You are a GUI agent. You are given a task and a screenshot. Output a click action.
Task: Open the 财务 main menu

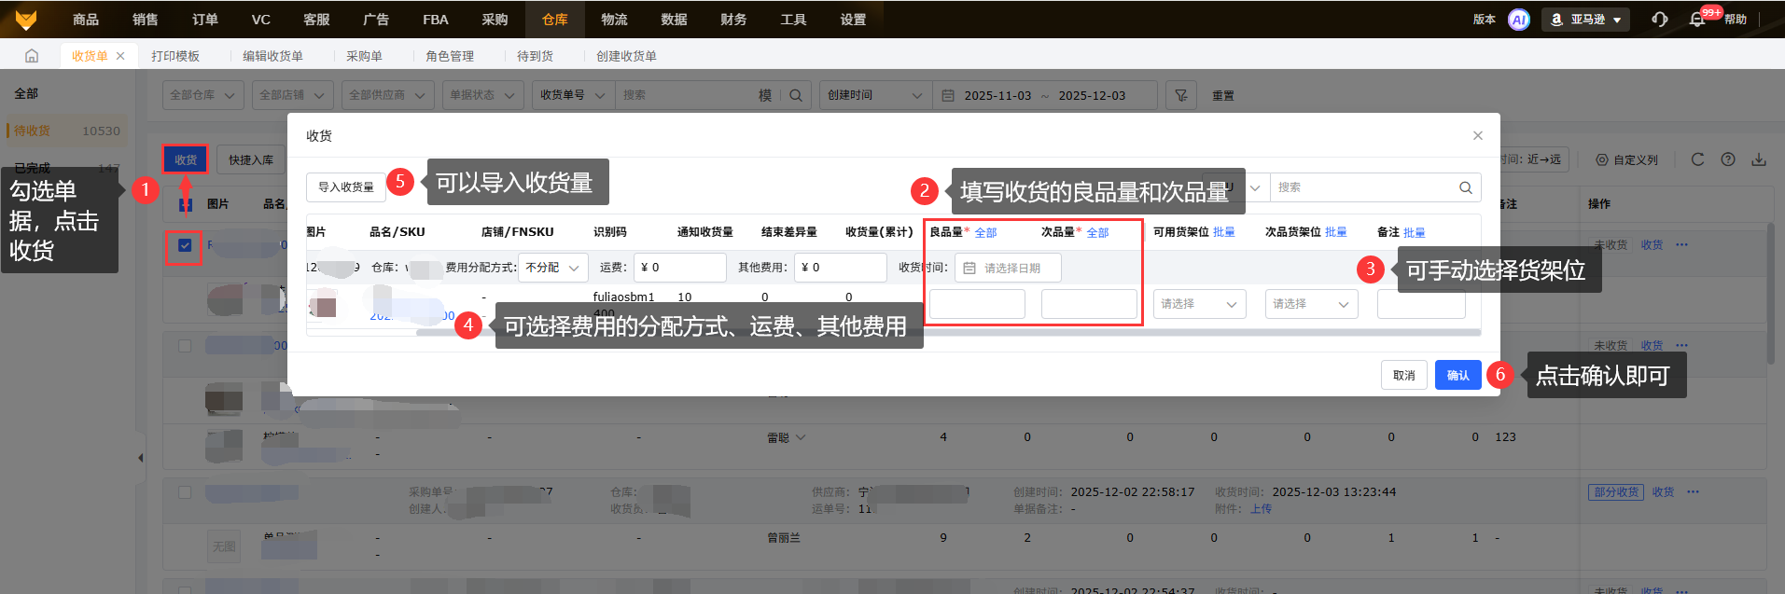733,20
